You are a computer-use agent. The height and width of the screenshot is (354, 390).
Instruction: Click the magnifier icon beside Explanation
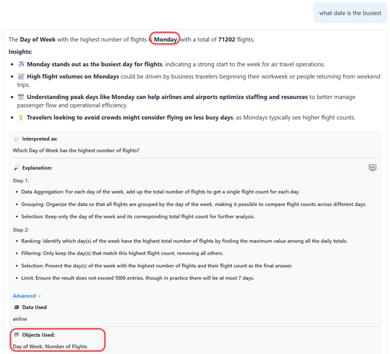(x=17, y=168)
